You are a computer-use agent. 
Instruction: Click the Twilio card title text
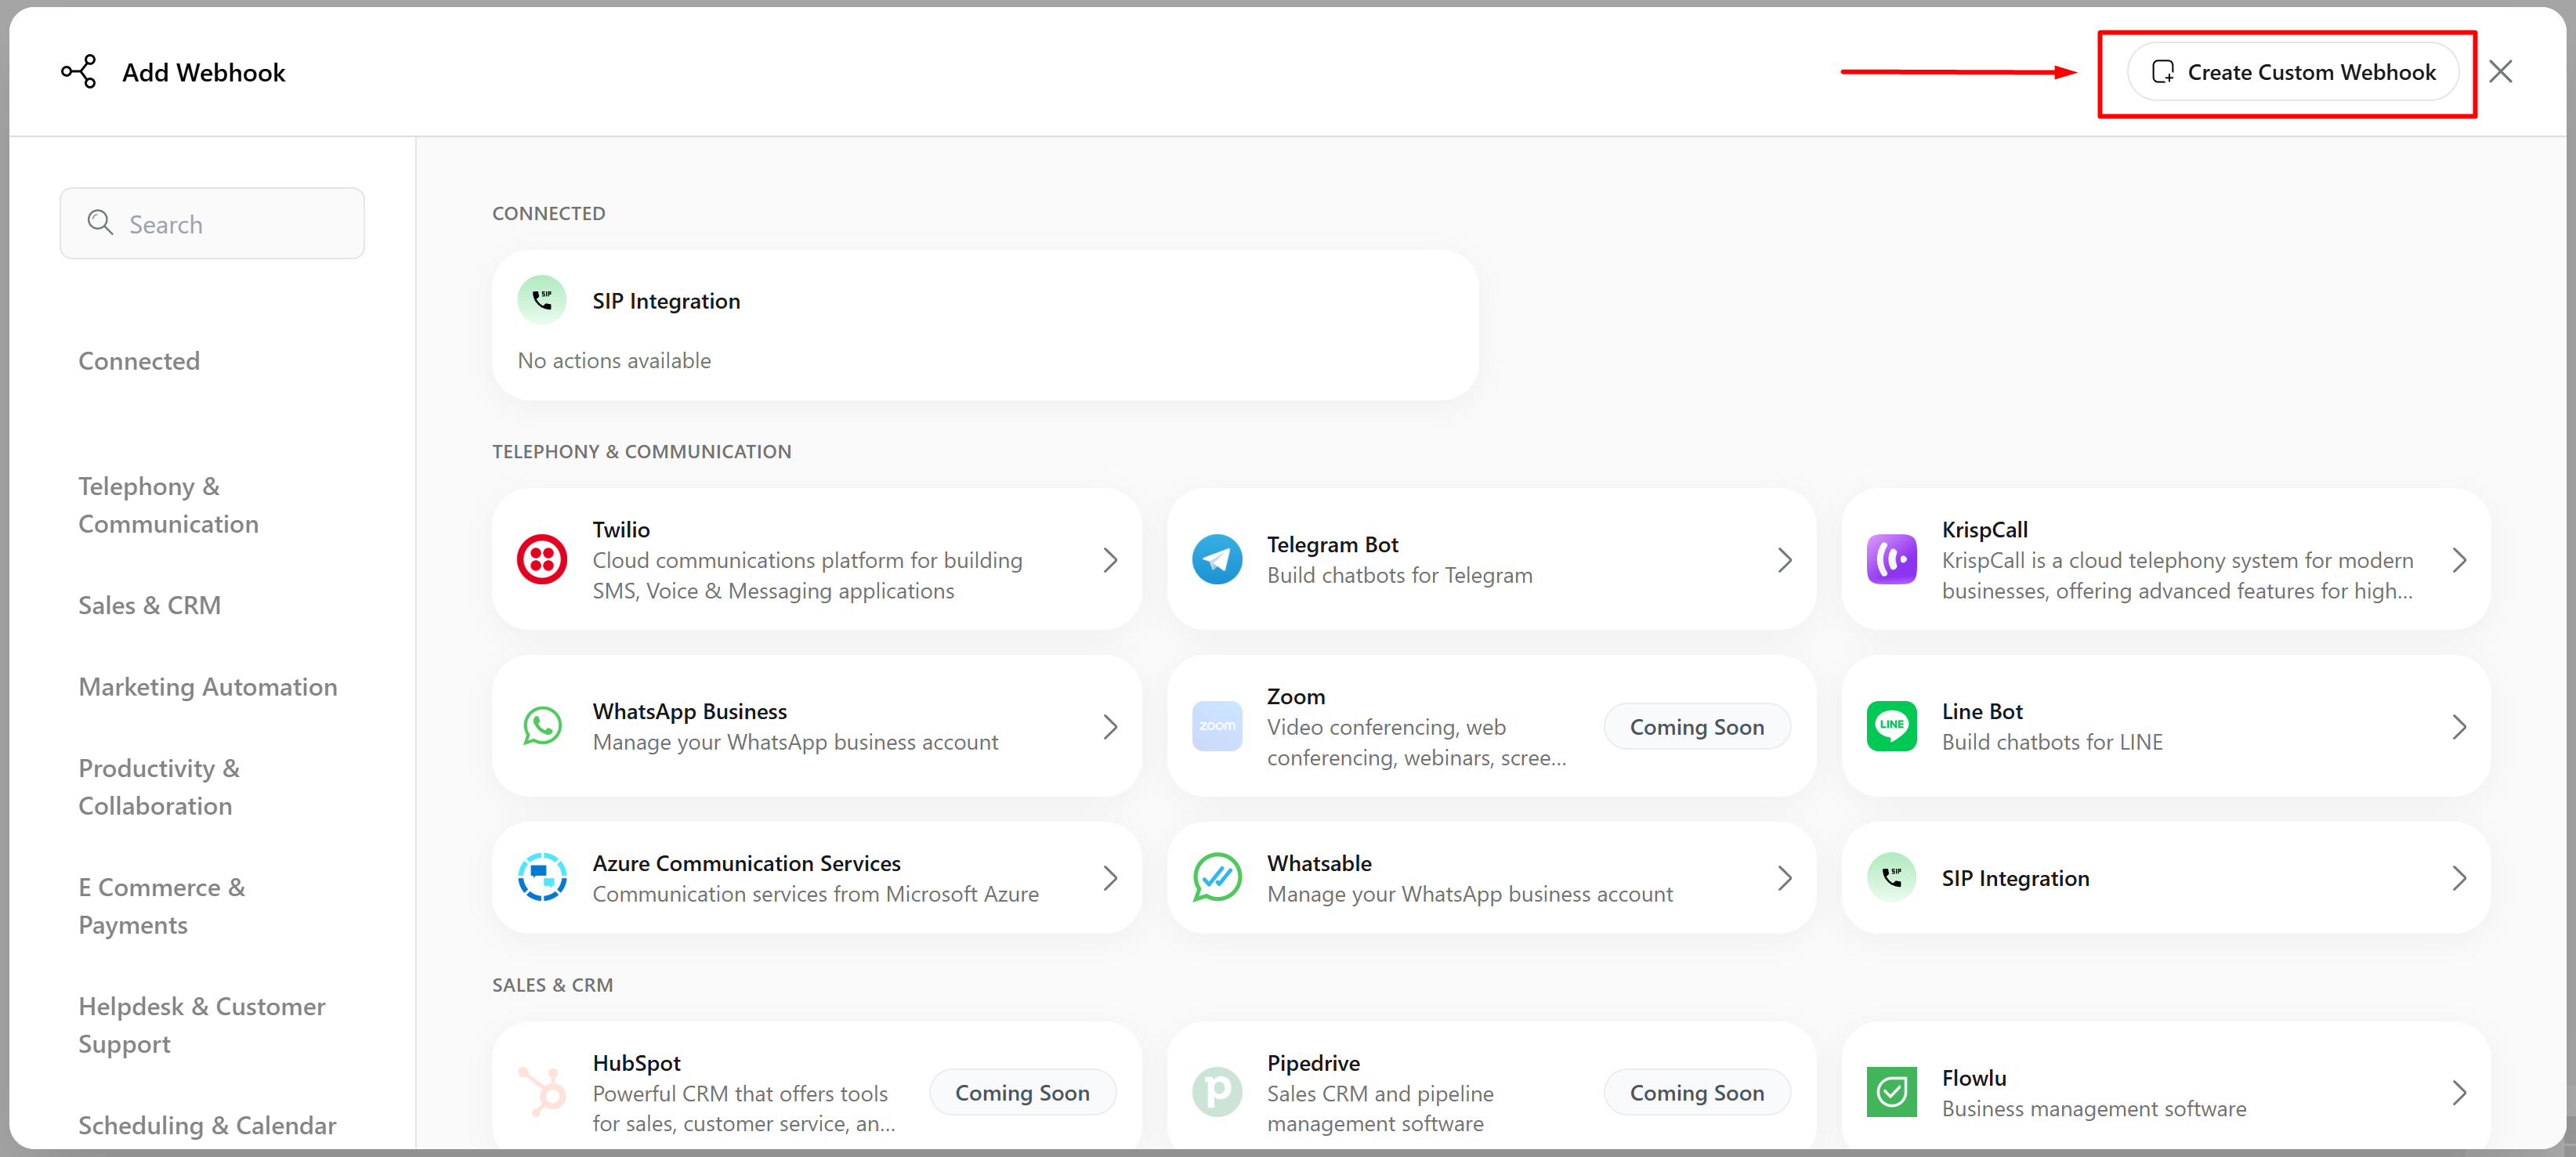620,529
